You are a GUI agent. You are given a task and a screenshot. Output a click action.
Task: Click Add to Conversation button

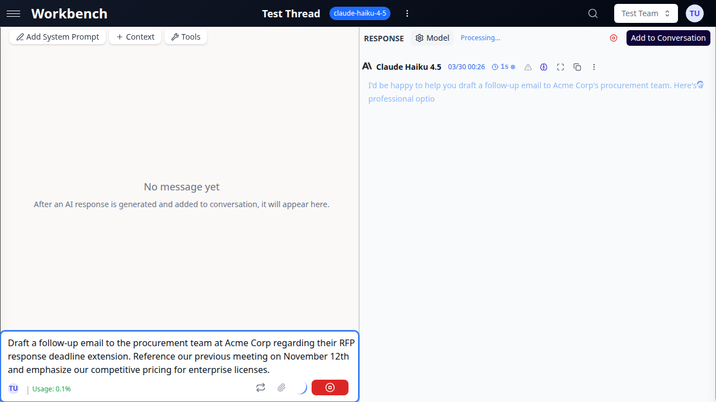coord(668,38)
